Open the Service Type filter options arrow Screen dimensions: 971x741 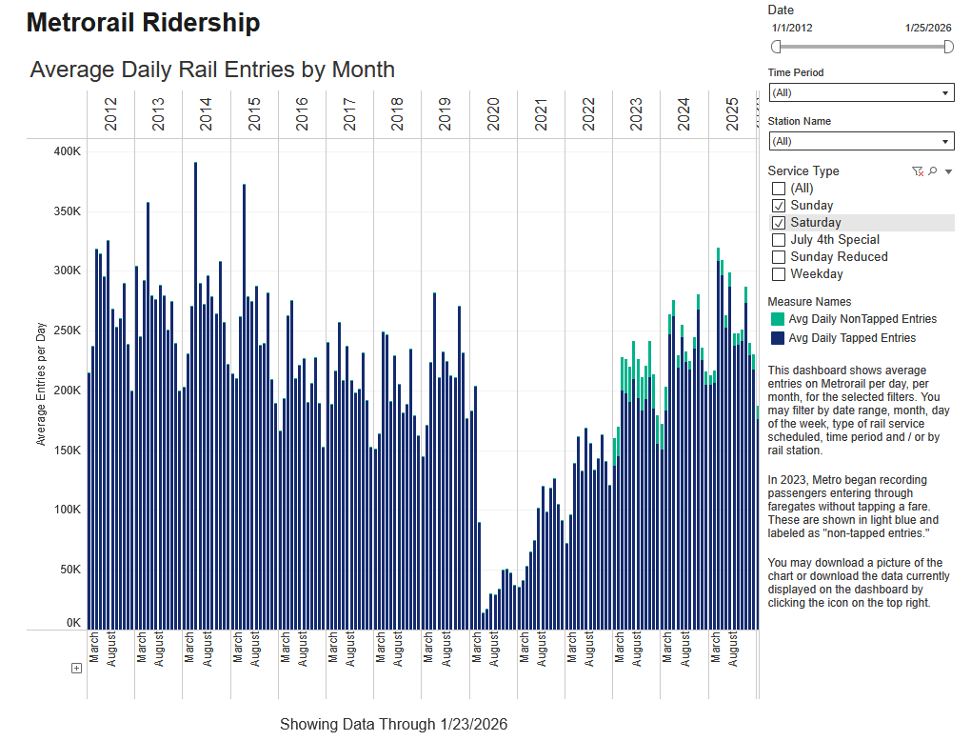948,171
